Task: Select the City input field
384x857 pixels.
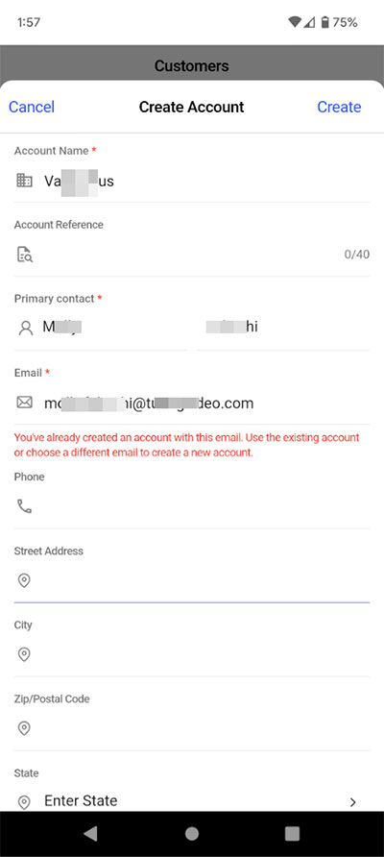Action: (192, 654)
